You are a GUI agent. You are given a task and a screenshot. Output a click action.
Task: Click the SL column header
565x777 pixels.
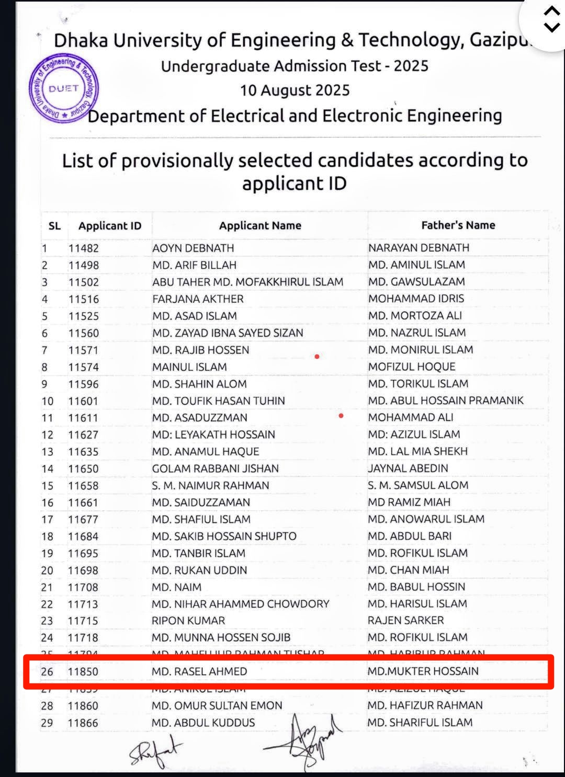click(54, 226)
